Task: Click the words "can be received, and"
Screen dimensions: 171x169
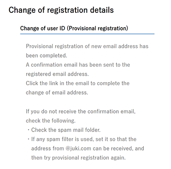Action: click(118, 148)
